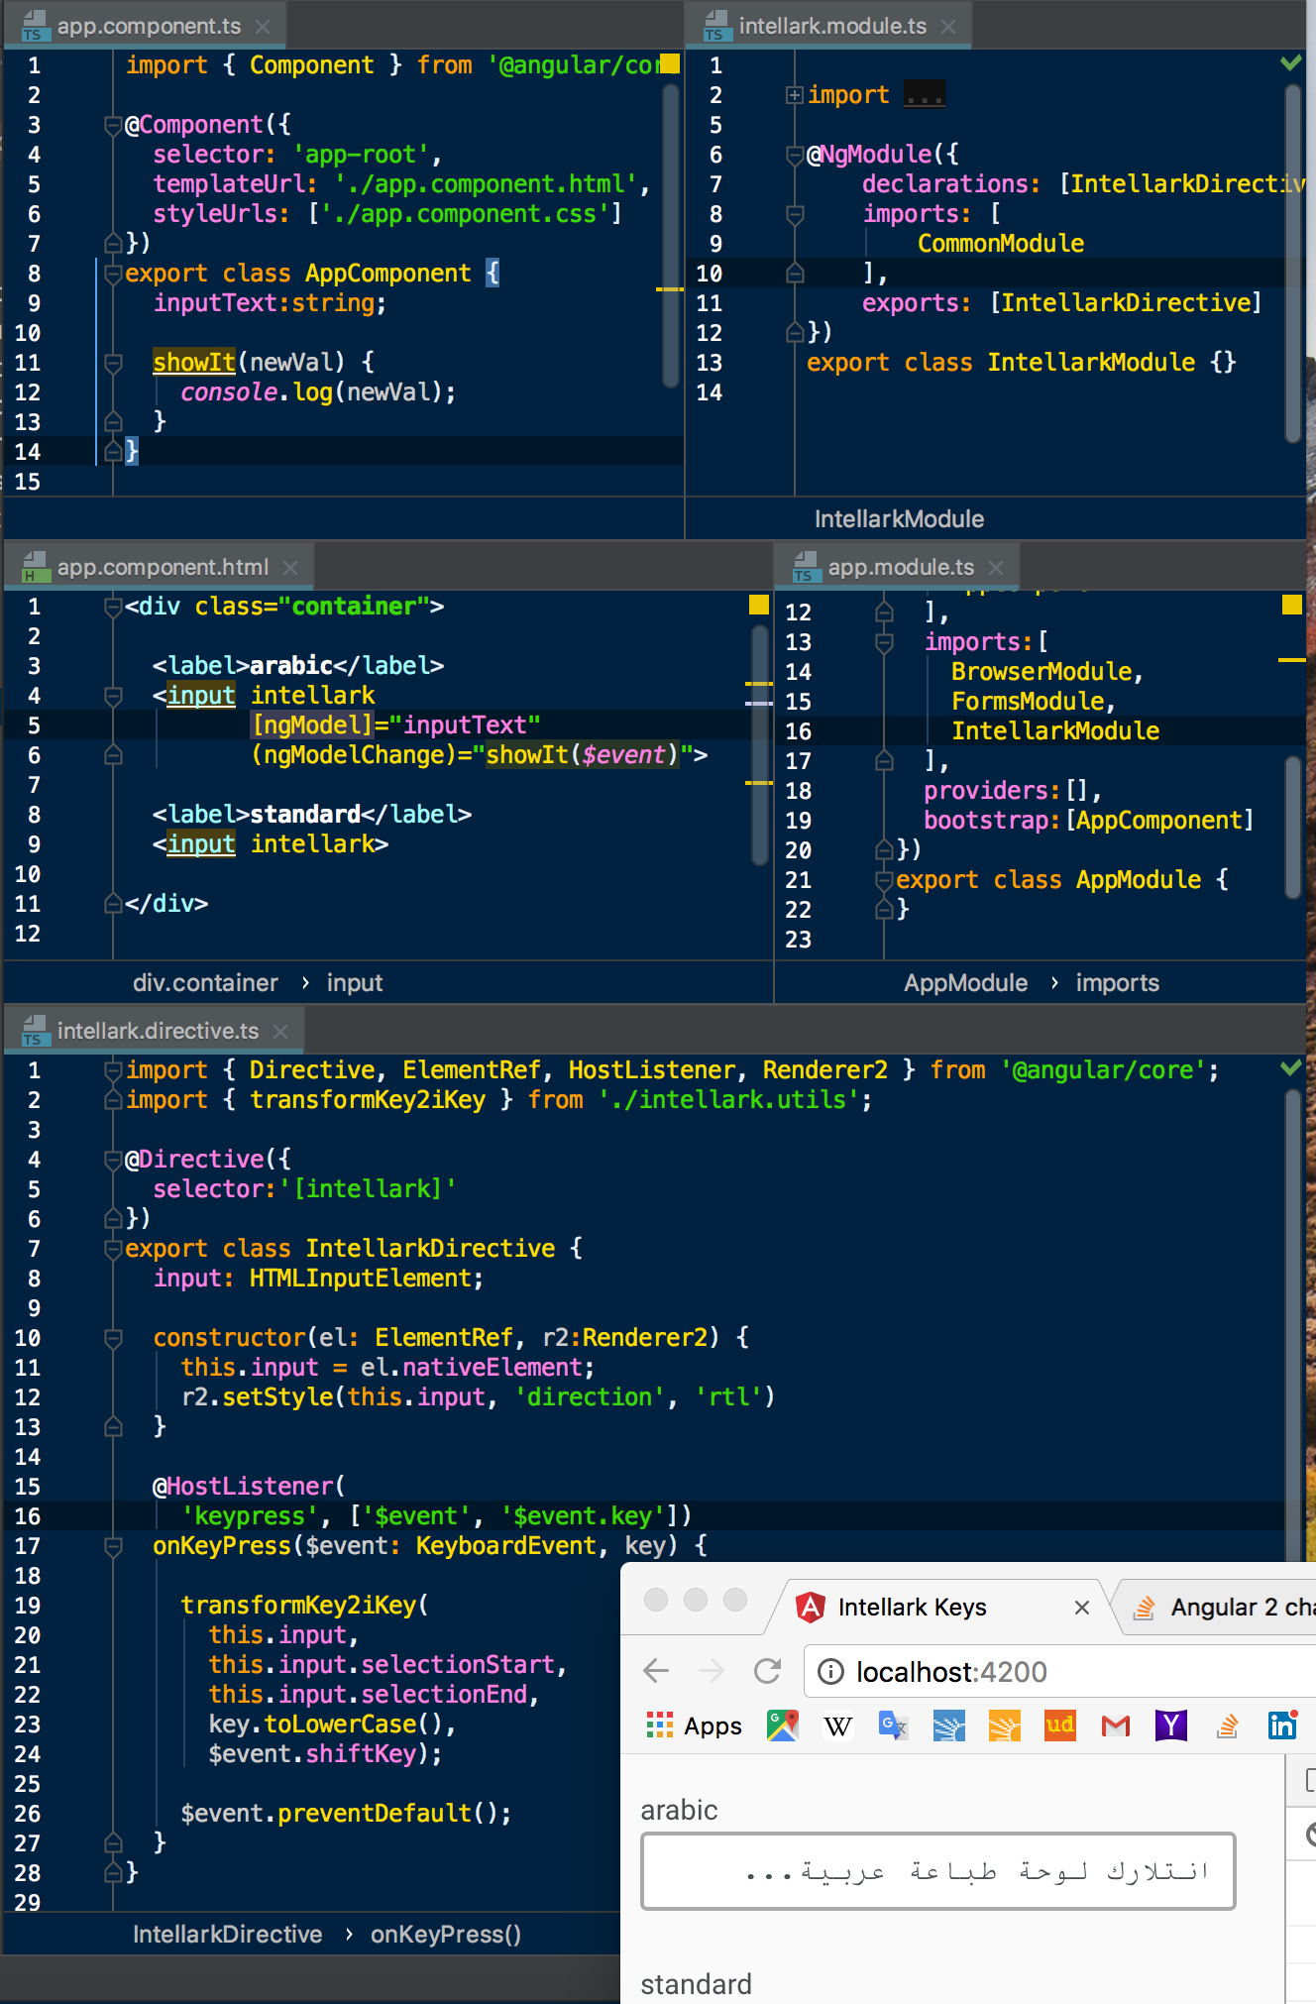Collapse the @Directive decorator block
The width and height of the screenshot is (1316, 2004).
pos(113,1160)
